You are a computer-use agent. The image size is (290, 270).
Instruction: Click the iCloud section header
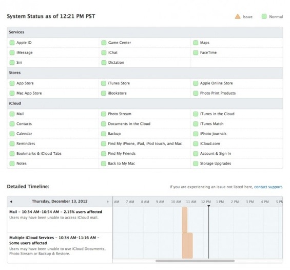[x=145, y=103]
